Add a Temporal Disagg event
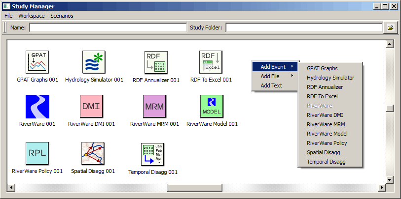Viewport: 401px width, 199px height. (330, 162)
